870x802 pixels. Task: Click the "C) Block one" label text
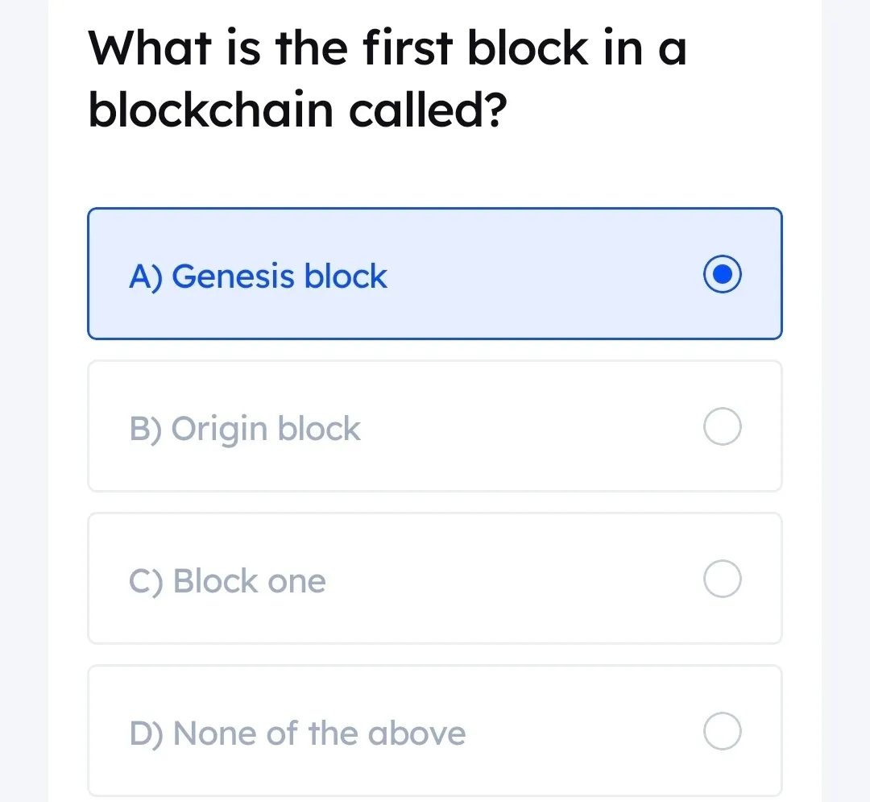(x=226, y=580)
